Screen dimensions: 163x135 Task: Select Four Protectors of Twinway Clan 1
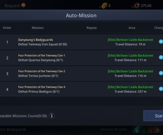[42, 56]
